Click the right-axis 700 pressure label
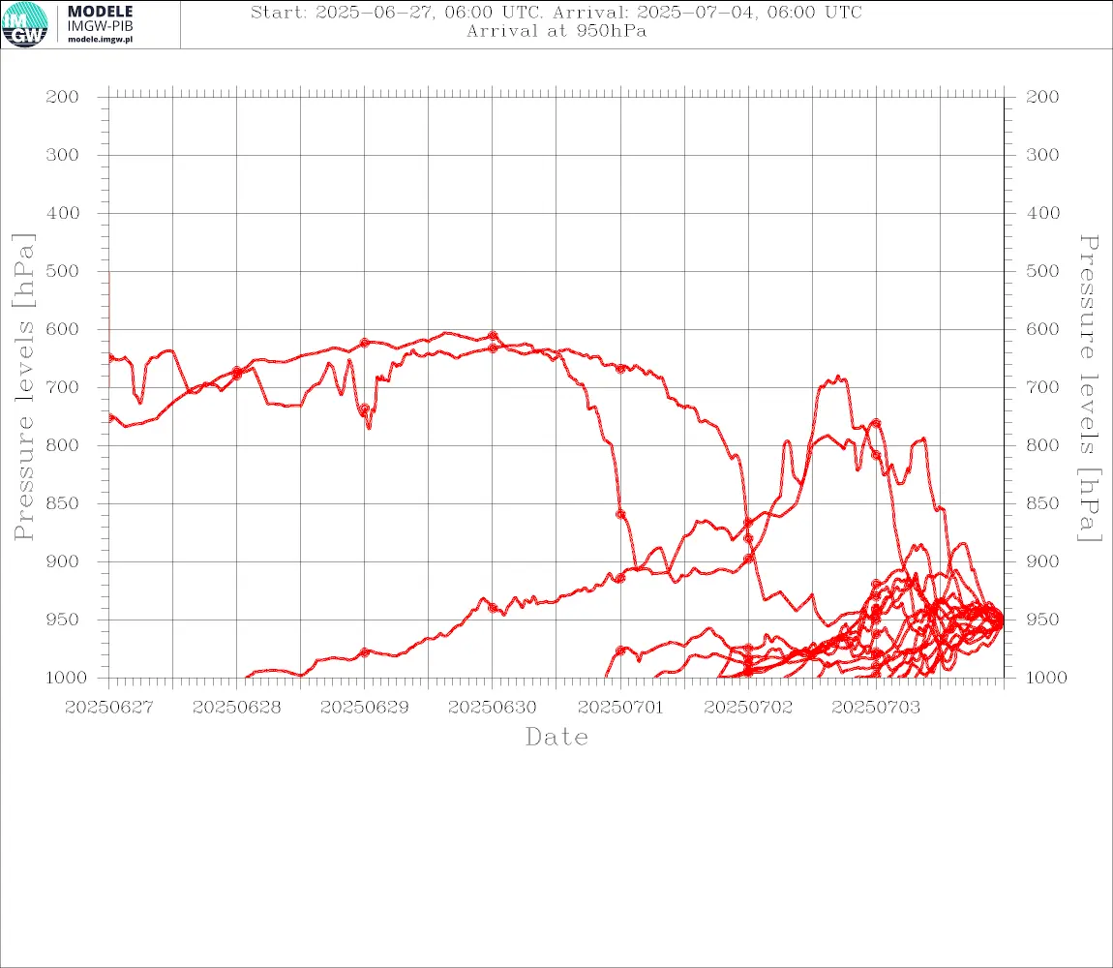 pos(1042,388)
